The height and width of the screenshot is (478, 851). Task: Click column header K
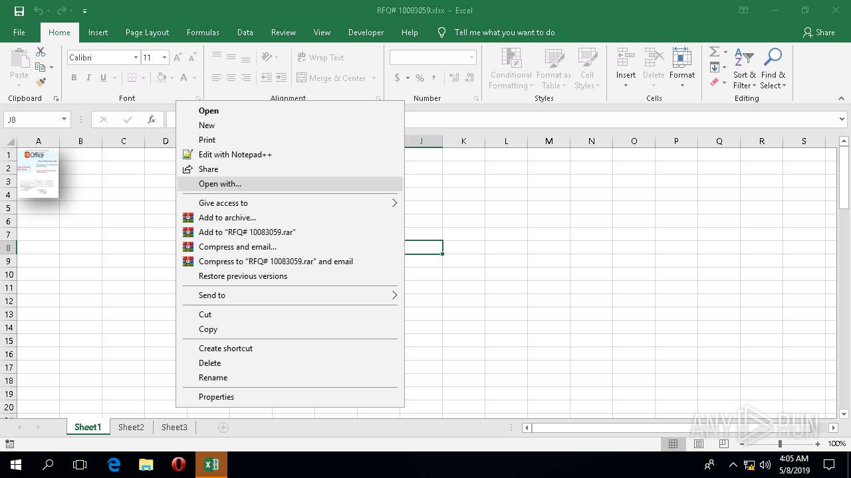click(463, 141)
